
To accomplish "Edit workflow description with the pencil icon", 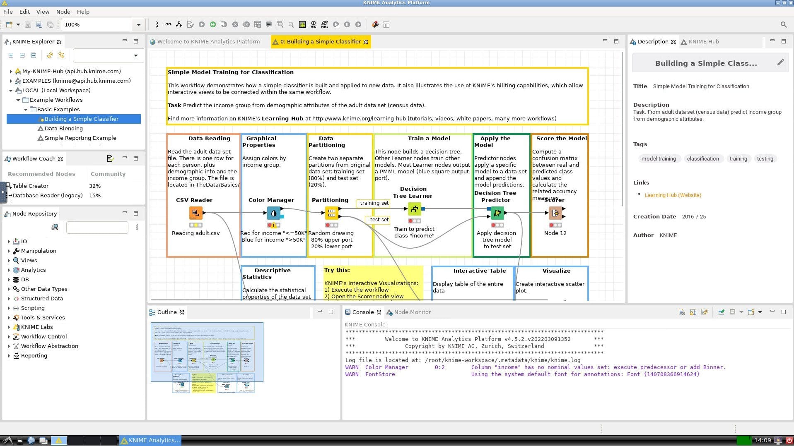I will pos(781,62).
